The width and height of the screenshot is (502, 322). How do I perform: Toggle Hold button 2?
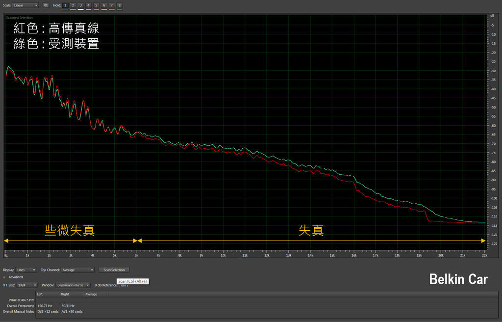point(73,5)
